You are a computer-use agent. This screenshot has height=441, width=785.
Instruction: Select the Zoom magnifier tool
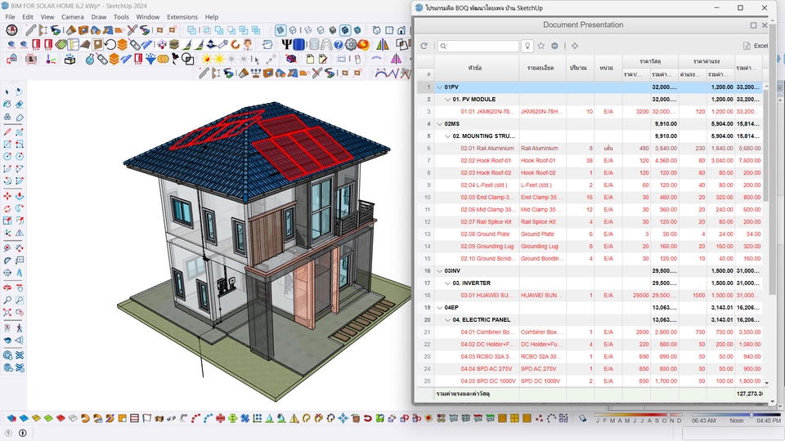[7, 301]
